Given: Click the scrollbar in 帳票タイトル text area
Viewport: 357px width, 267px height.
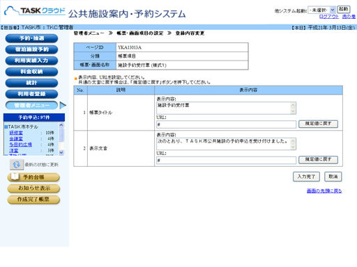Looking at the screenshot, I should coord(293,108).
